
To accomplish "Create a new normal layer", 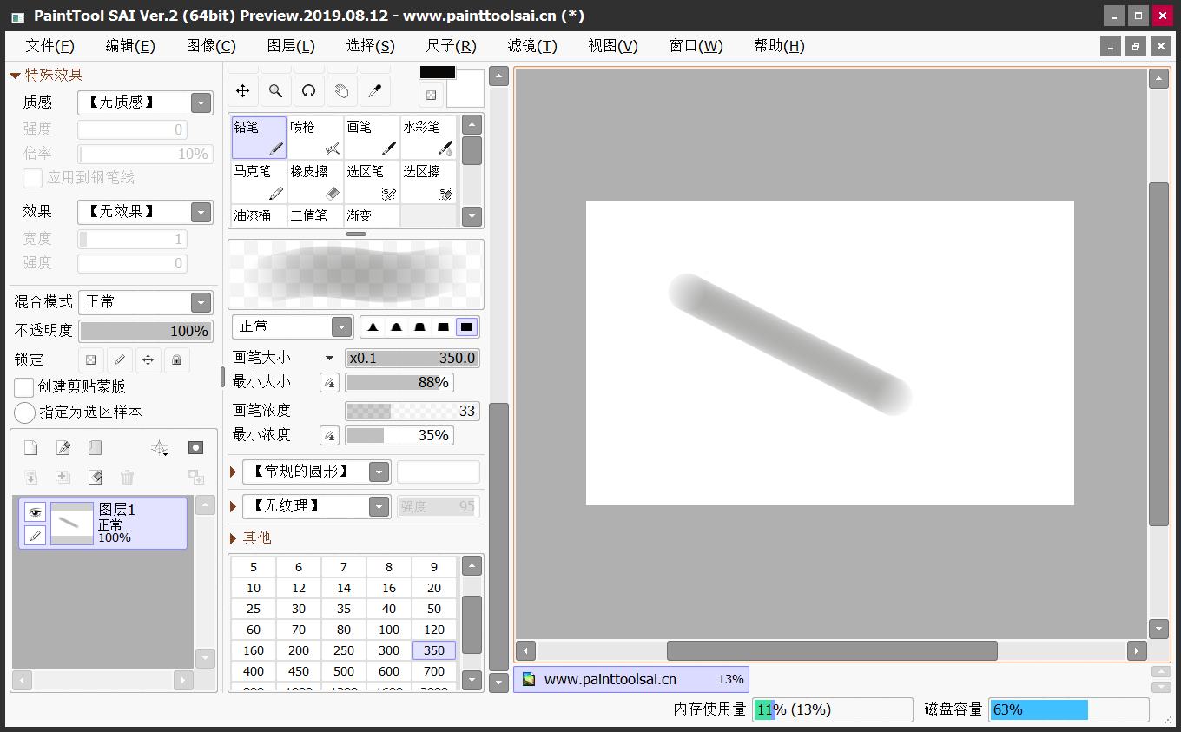I will [30, 448].
